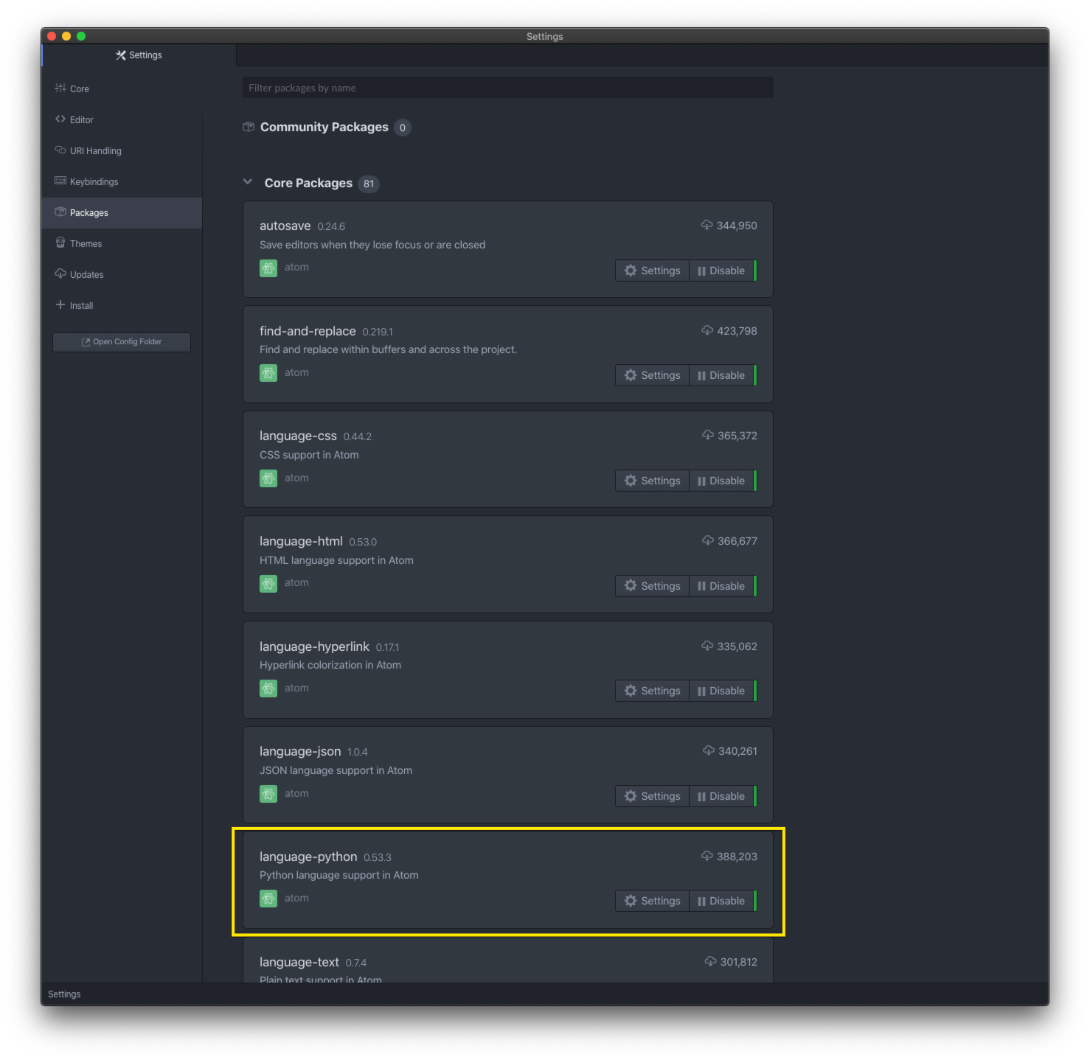
Task: Click the language-html package name
Action: 301,541
